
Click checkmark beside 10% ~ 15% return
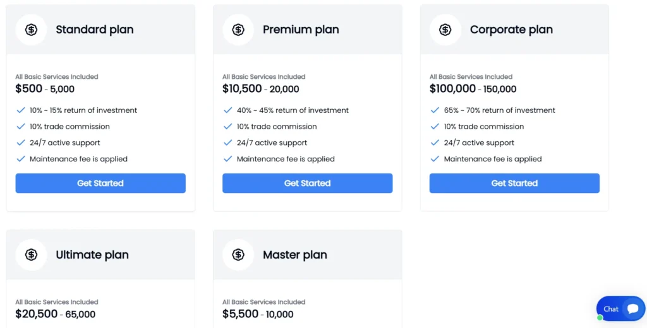click(21, 110)
